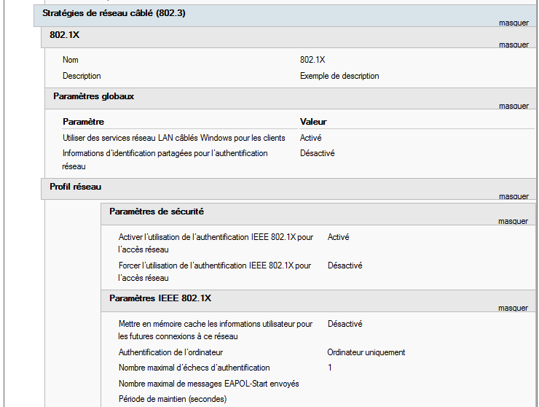Select the Exemple de description text
Viewport: 539px width, 407px height.
coord(339,76)
